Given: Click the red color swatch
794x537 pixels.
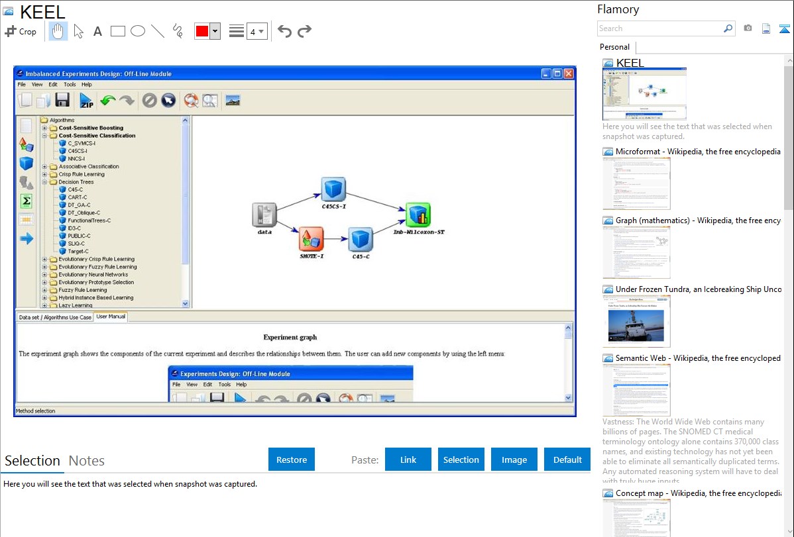Looking at the screenshot, I should pos(202,31).
